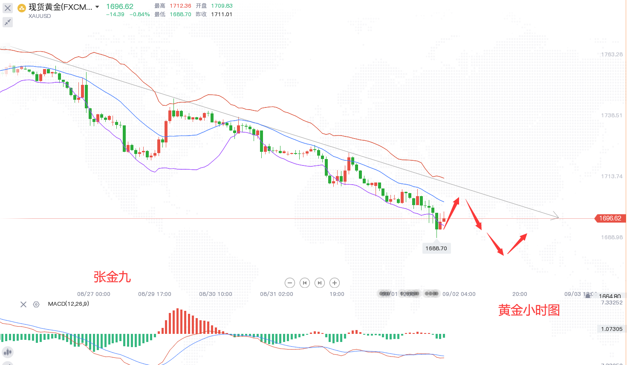Viewport: 627px width, 365px height.
Task: Click the collapse arrows icon below the X
Action: pyautogui.click(x=8, y=22)
